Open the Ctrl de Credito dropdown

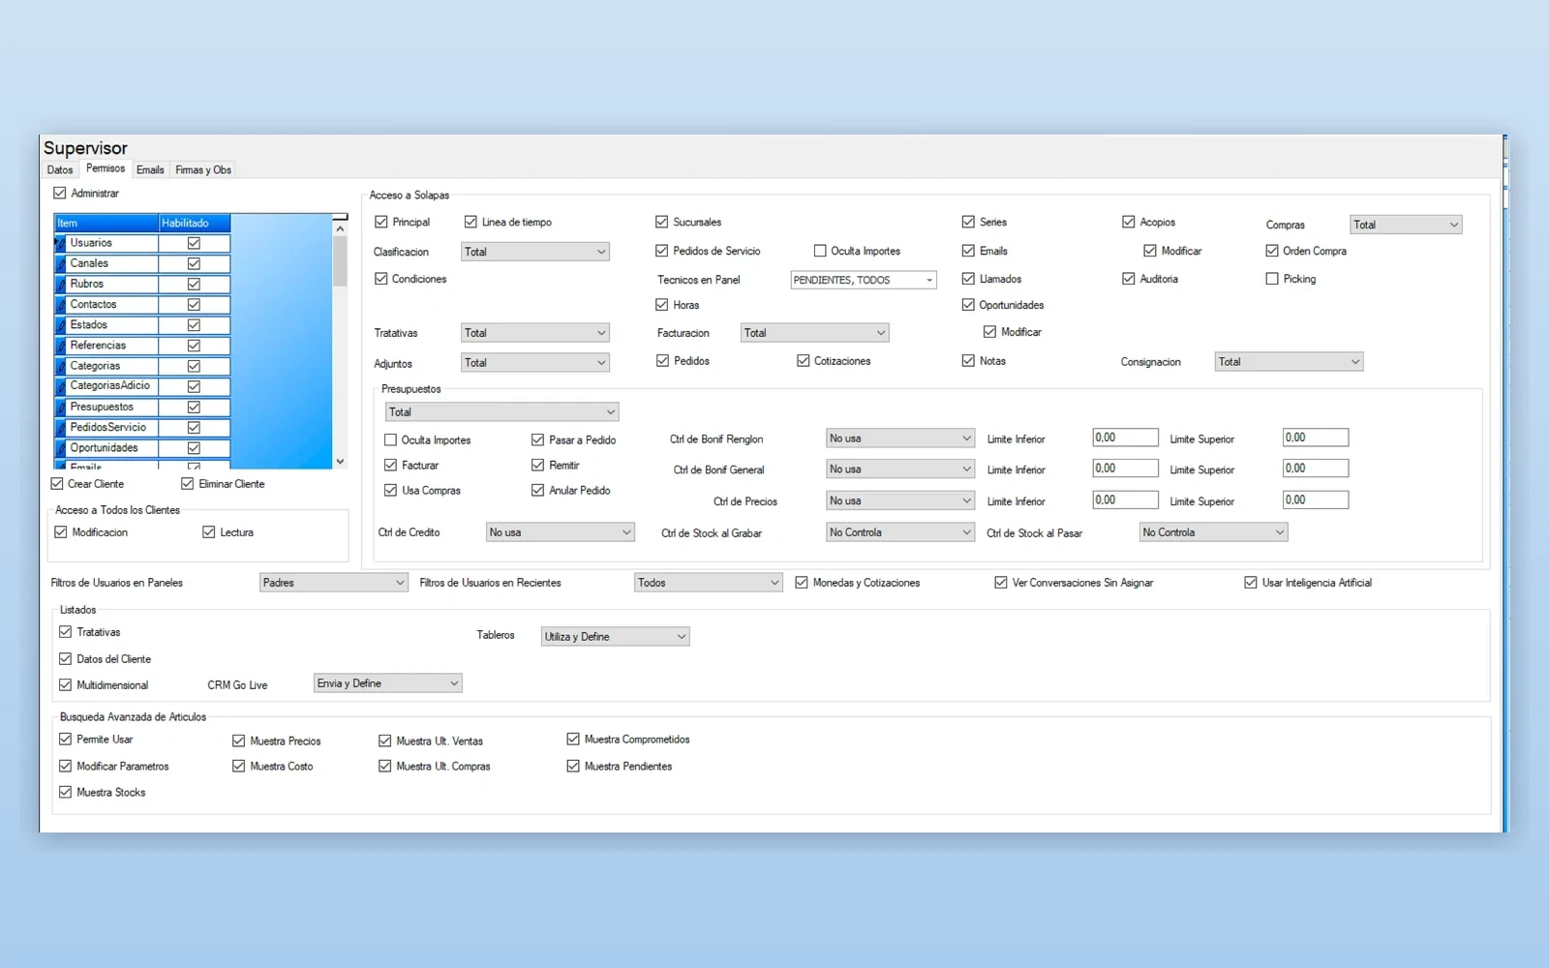561,532
